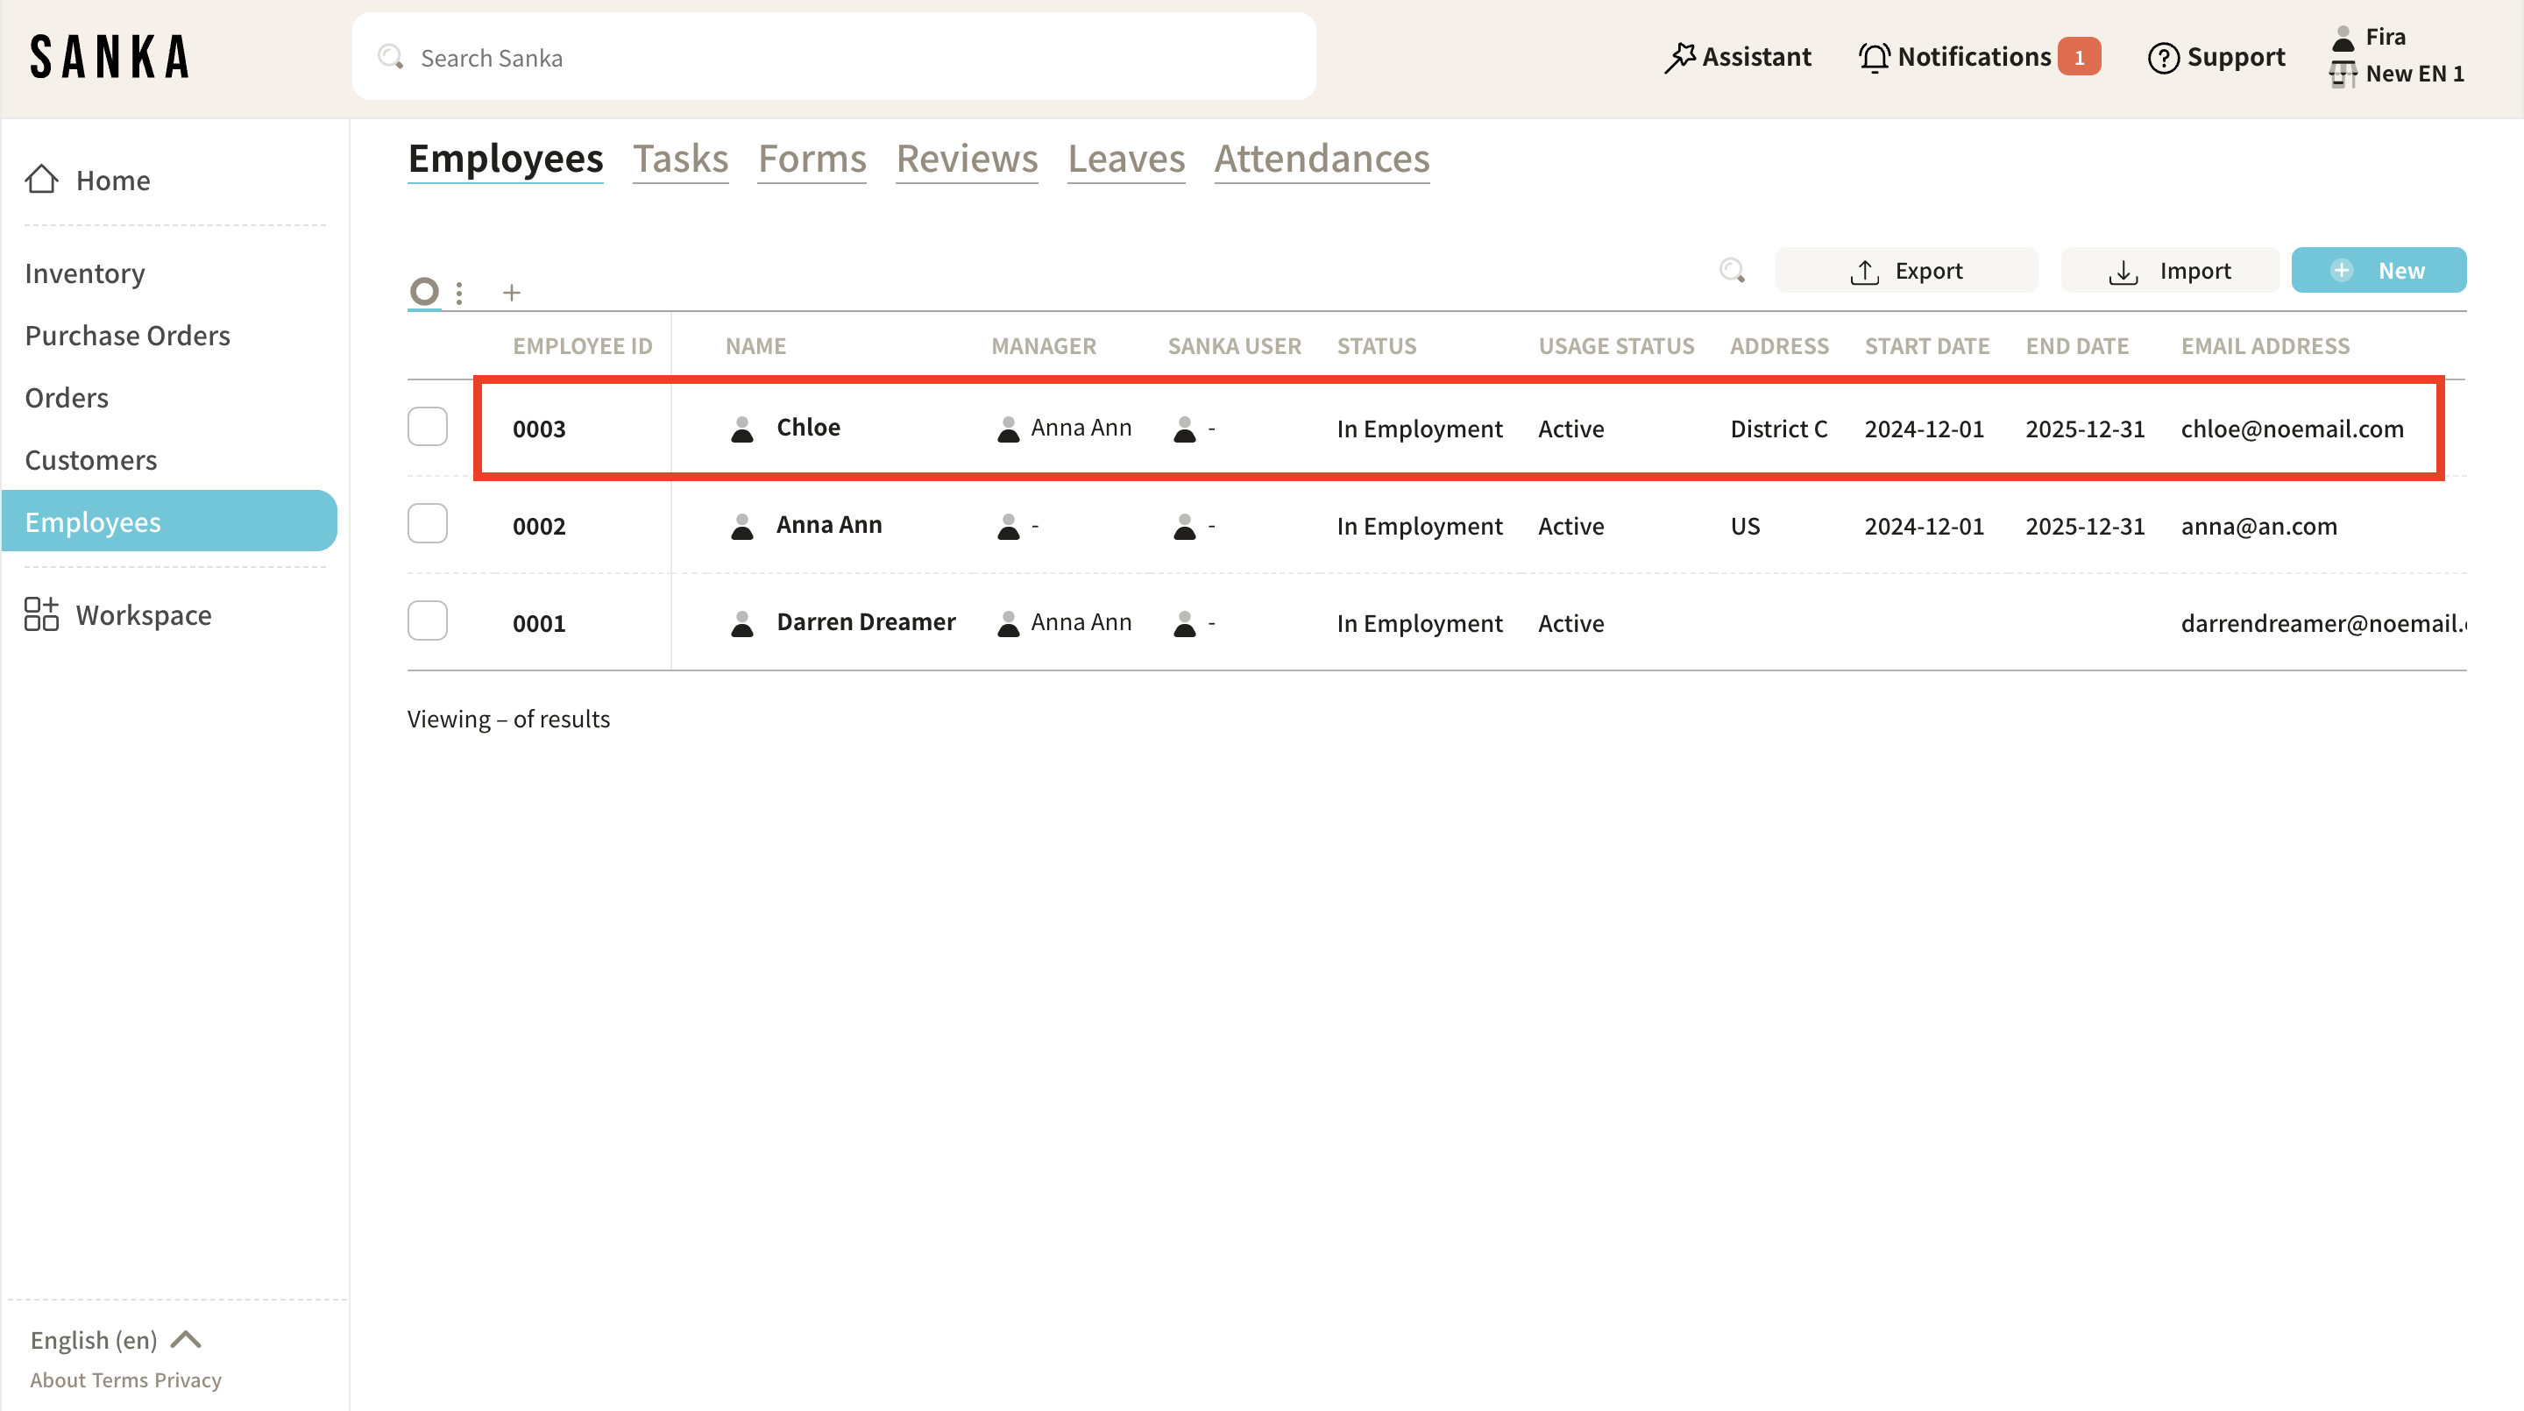The width and height of the screenshot is (2524, 1411).
Task: Open the Assistant wand icon
Action: point(1679,57)
